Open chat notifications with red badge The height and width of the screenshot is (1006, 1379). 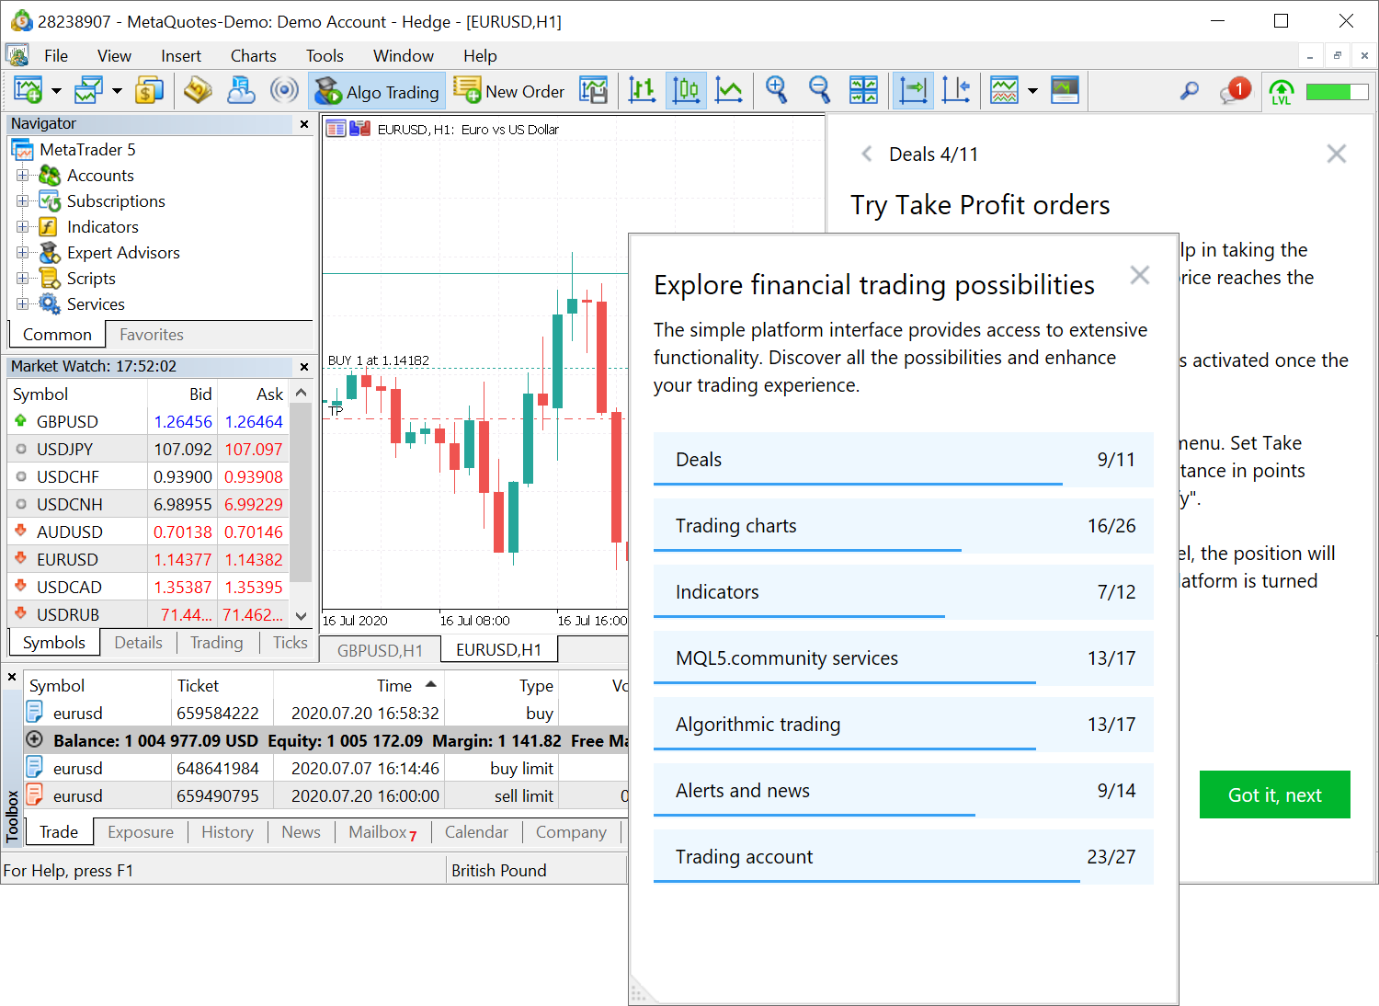[x=1235, y=90]
